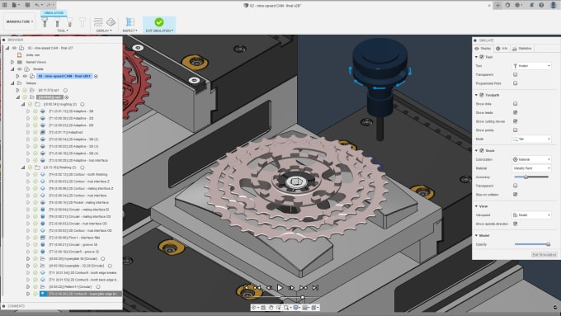The height and width of the screenshot is (316, 561).
Task: Jump to the start of the simulation
Action: 246,288
